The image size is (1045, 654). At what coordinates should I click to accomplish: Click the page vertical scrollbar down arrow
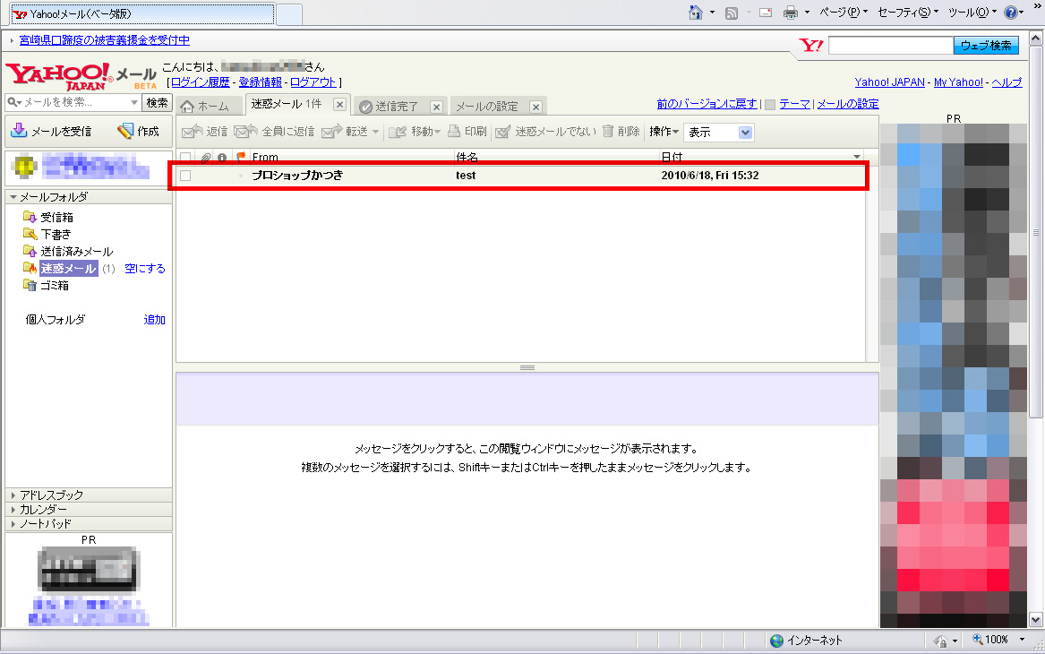1036,620
